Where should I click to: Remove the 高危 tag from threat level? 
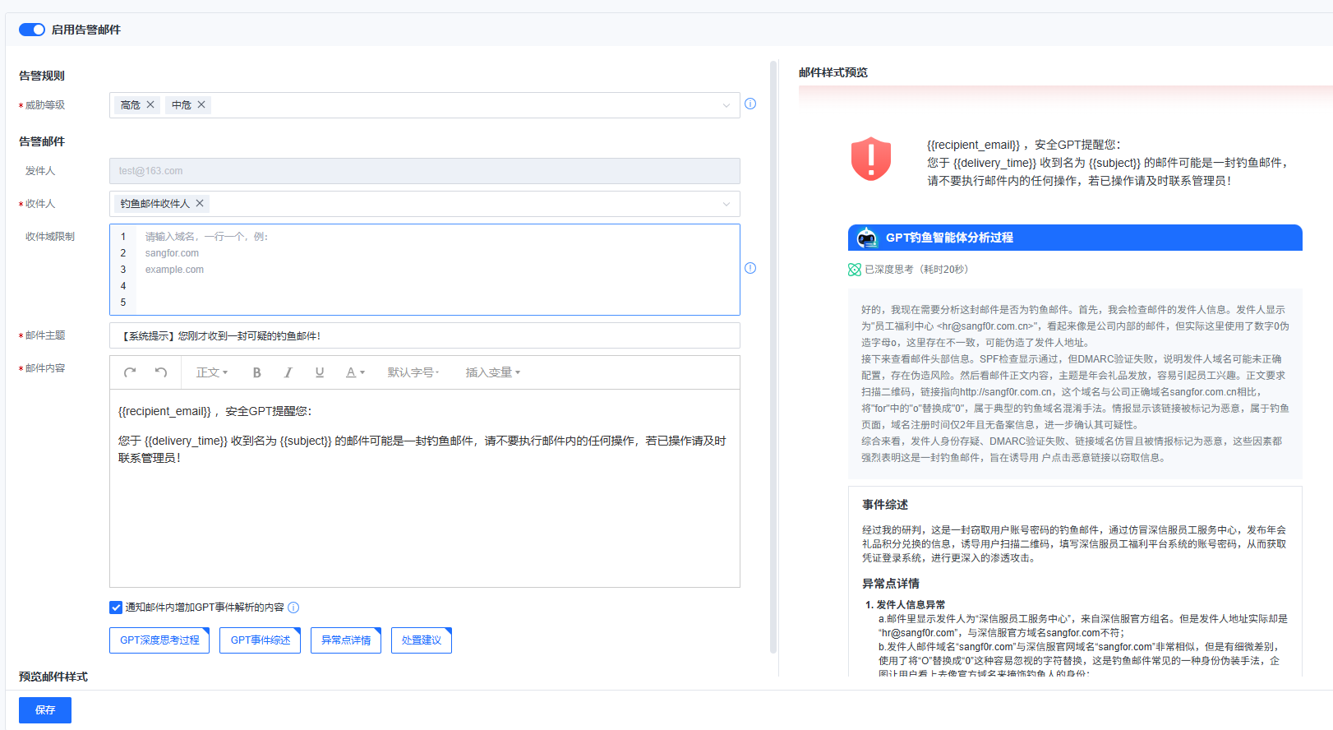point(150,105)
